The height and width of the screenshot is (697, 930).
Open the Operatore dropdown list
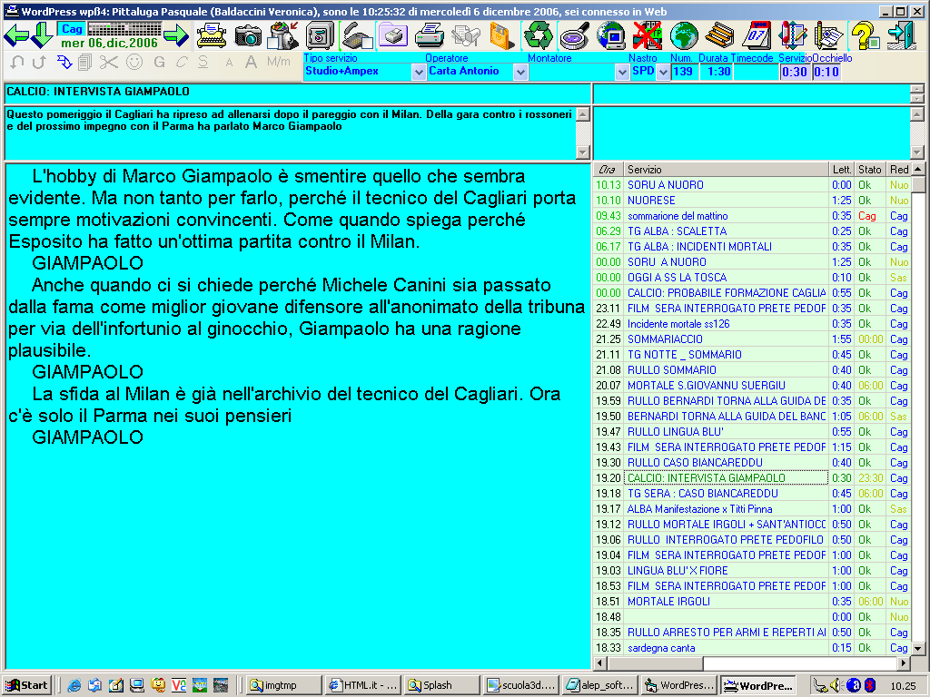520,72
